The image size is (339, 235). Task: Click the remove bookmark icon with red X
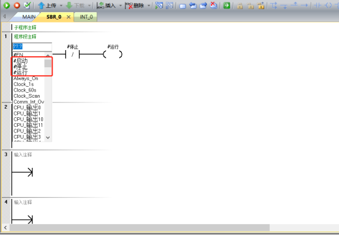coord(214,5)
